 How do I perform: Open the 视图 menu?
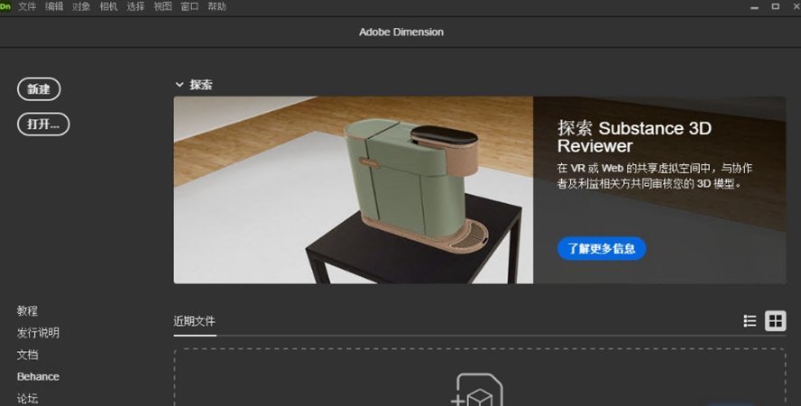(162, 6)
